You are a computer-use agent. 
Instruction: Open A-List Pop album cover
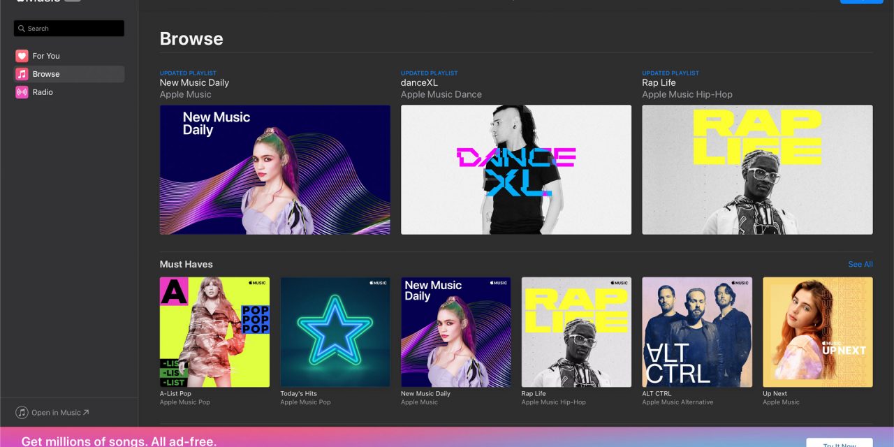(x=214, y=332)
